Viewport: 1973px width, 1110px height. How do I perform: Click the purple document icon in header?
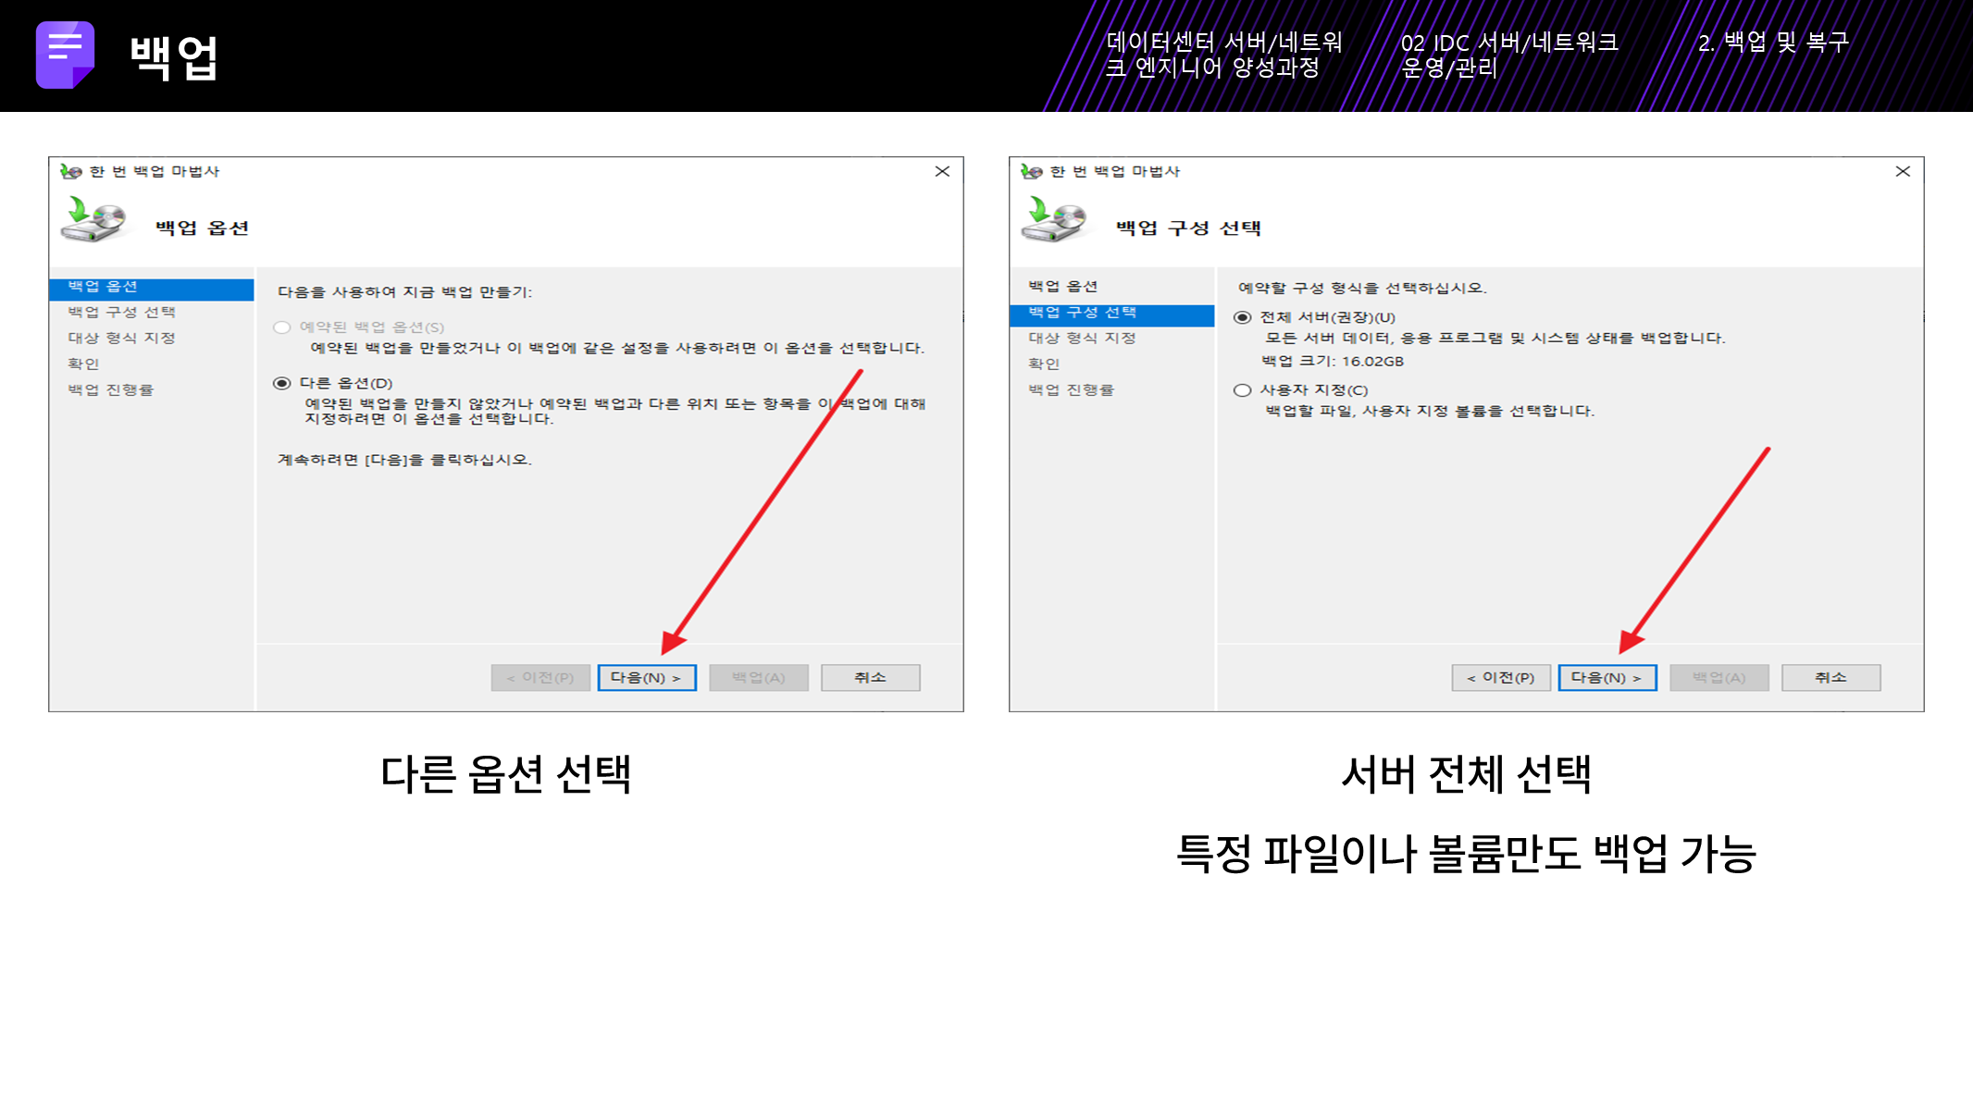tap(65, 55)
